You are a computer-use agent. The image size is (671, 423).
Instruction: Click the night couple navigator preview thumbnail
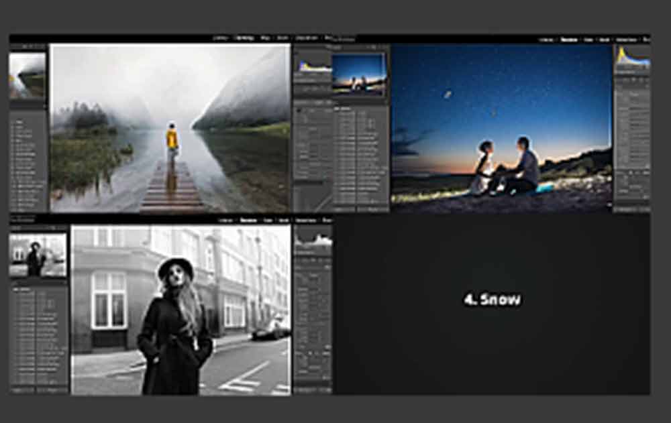tap(358, 74)
